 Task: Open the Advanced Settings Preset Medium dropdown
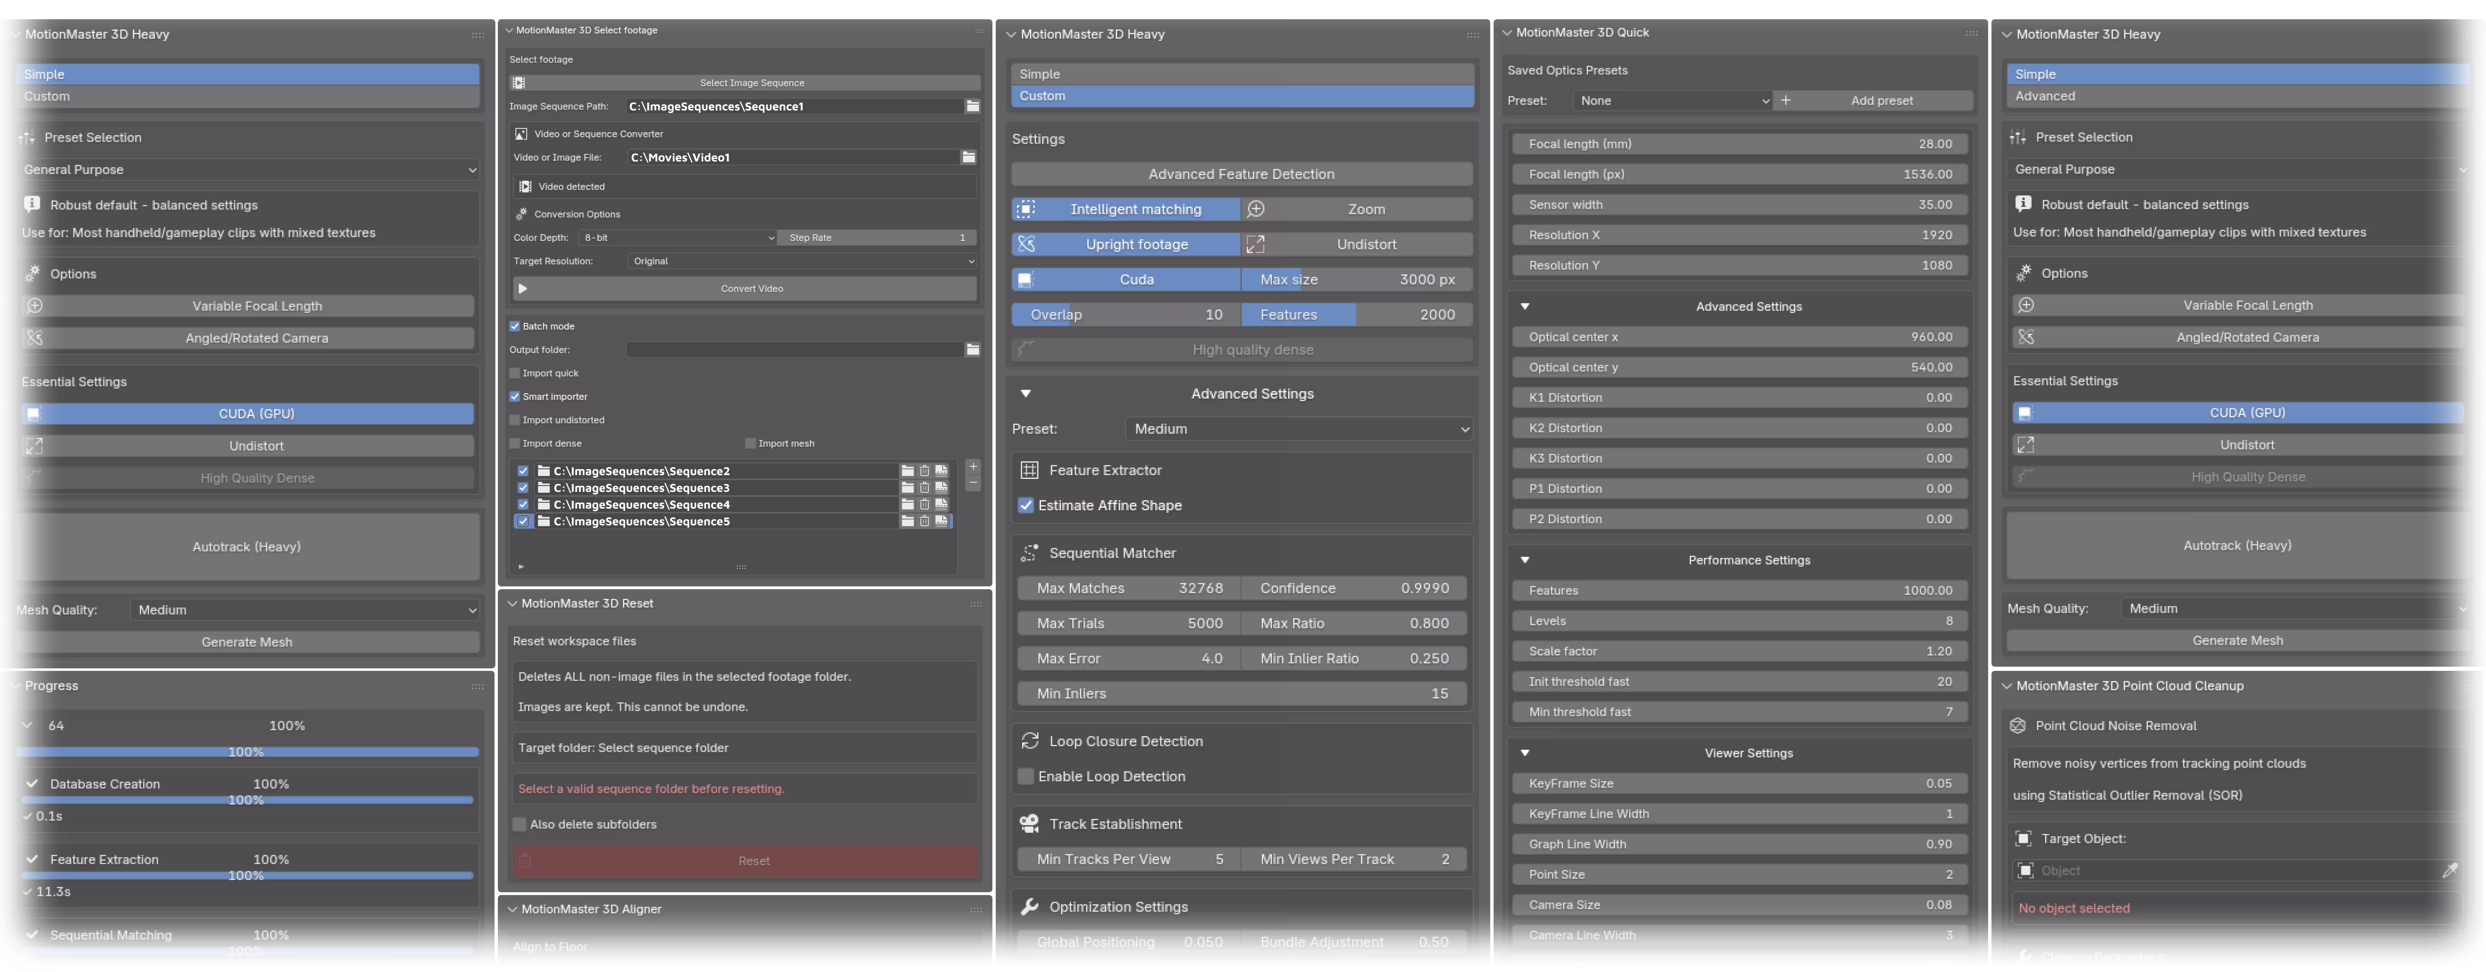[1299, 429]
